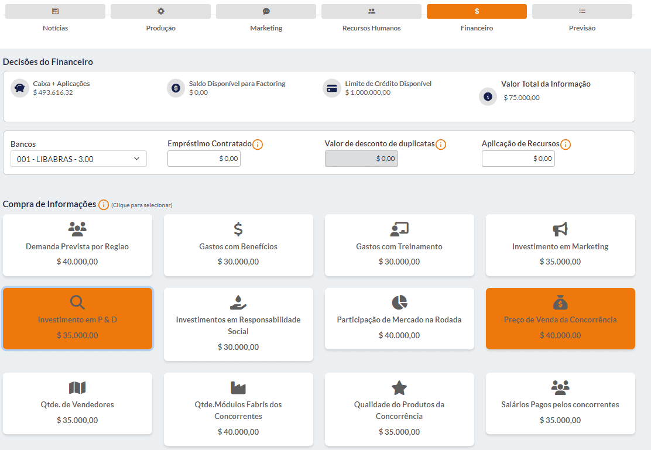Deselect the Investimento em P & D card
651x450 pixels.
77,318
